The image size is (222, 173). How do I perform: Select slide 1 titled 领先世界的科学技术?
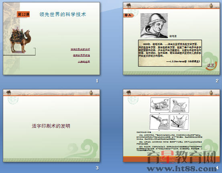tap(51, 39)
